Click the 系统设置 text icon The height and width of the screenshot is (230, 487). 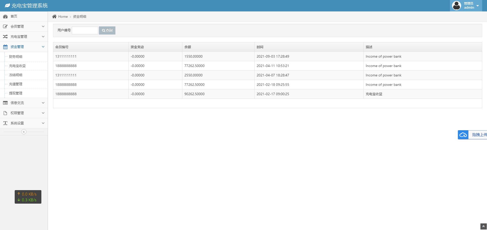pos(5,123)
